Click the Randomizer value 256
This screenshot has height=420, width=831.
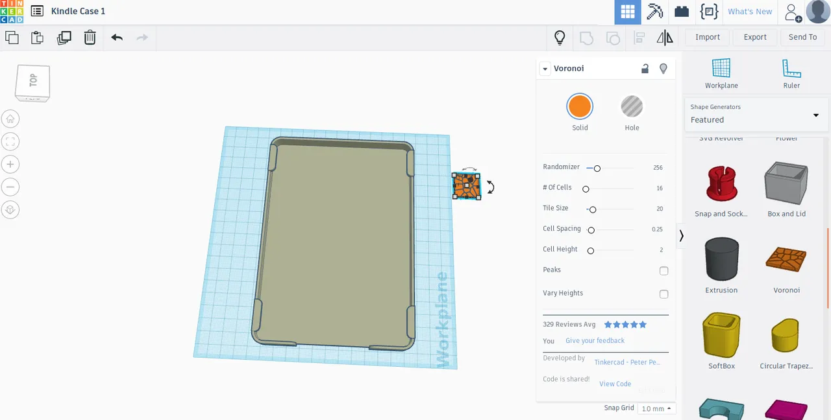[658, 168]
